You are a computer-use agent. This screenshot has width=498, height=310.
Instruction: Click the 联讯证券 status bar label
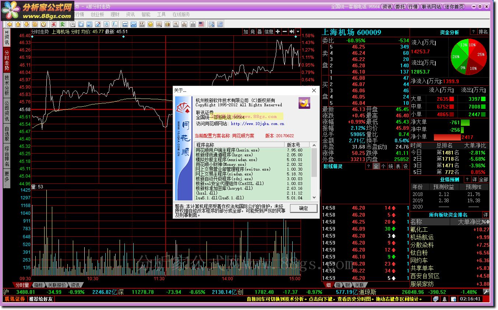[x=15, y=299]
